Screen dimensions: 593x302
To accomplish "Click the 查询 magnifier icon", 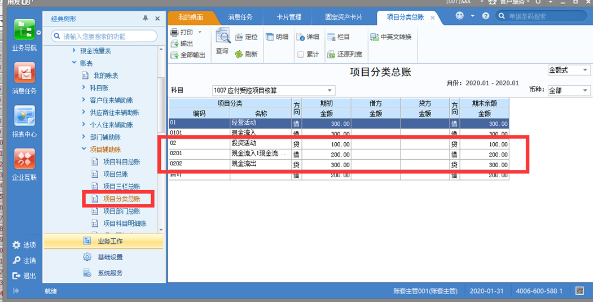I will point(223,36).
